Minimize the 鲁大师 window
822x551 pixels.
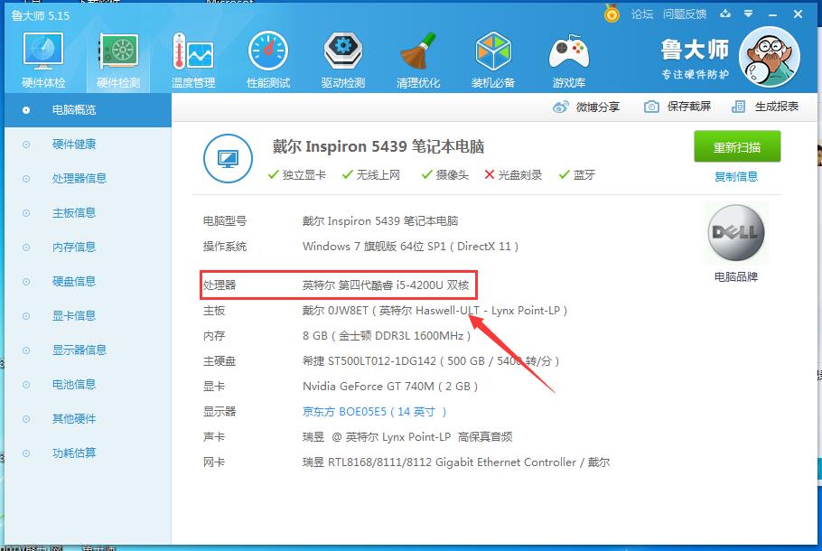click(x=772, y=14)
